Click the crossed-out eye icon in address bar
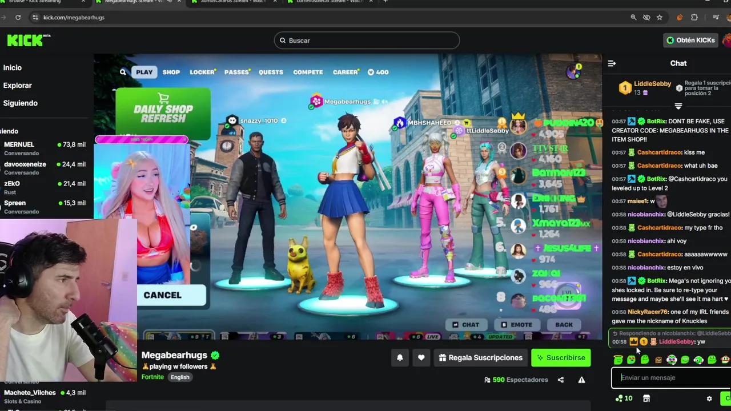 click(x=646, y=17)
